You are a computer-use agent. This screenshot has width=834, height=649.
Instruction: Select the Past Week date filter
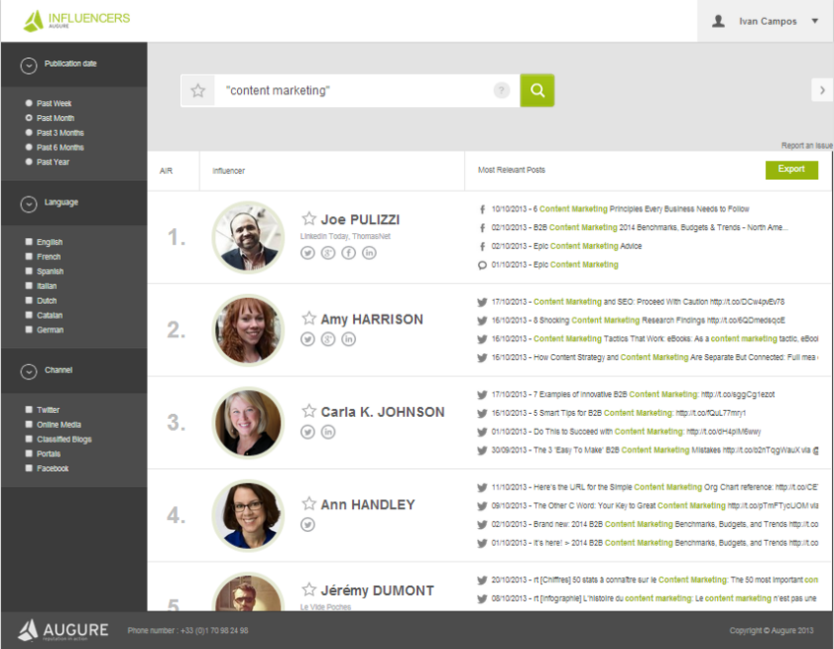click(30, 103)
